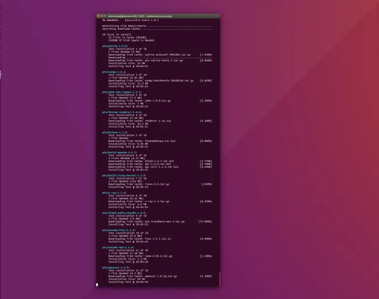379x299 pixels.
Task: Click the openssl-1.0.1g.tar.gz file name
Action: (161, 276)
